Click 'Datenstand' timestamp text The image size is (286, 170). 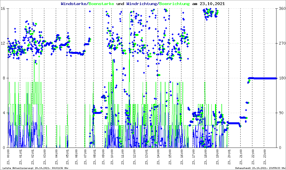point(260,168)
